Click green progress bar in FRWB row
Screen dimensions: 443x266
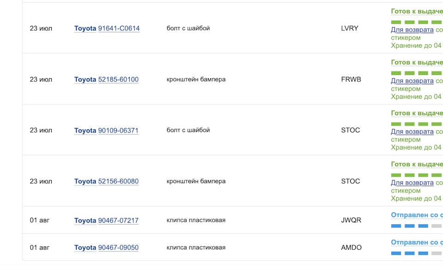point(416,73)
